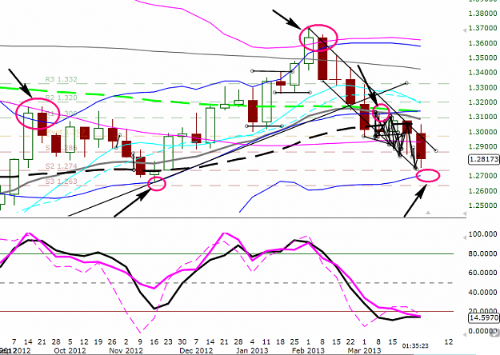Click the Mar 2013 date label

point(364,350)
